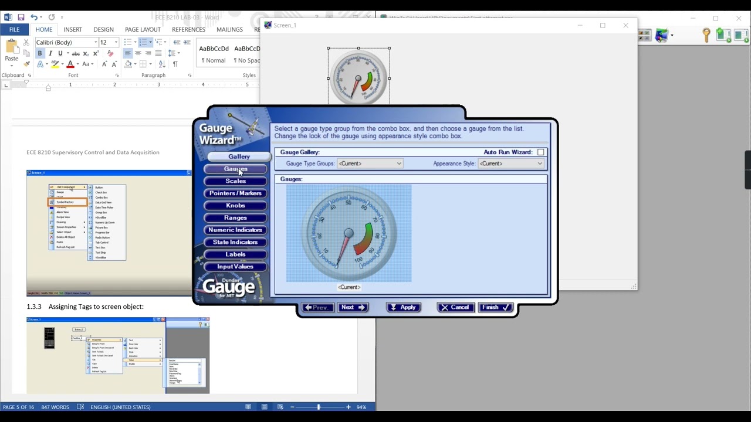Undo last action in Word
Image resolution: width=751 pixels, height=422 pixels.
click(x=34, y=18)
